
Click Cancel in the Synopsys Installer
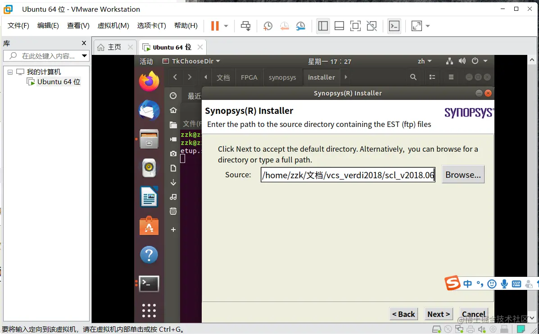tap(474, 314)
